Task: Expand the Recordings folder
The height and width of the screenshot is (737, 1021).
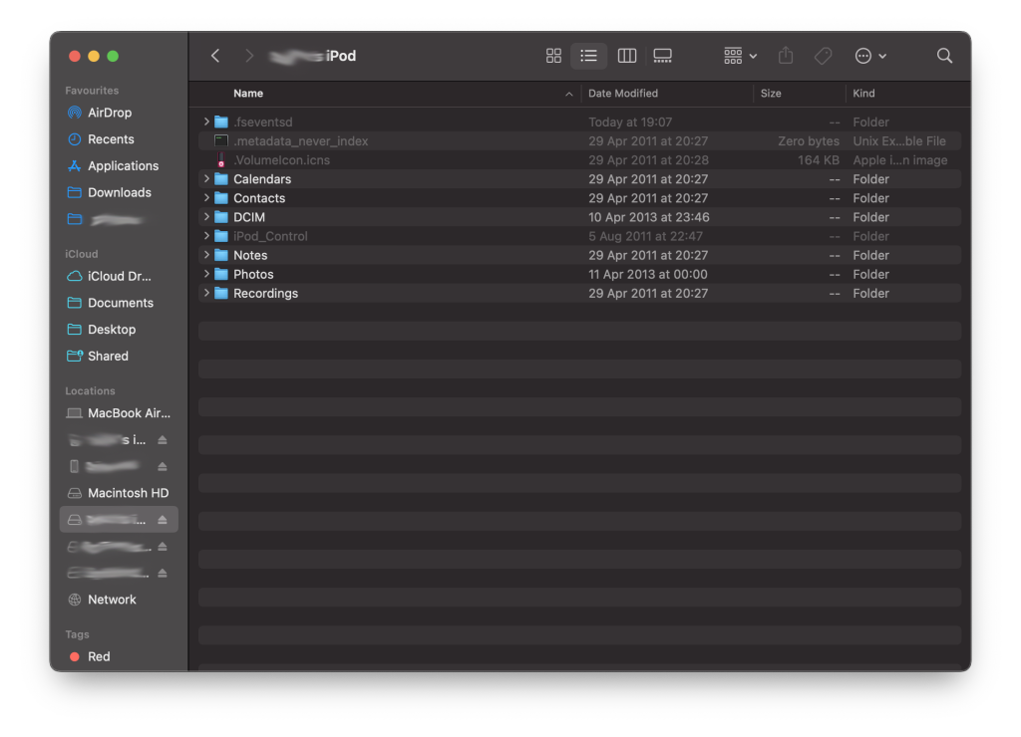Action: [x=206, y=294]
